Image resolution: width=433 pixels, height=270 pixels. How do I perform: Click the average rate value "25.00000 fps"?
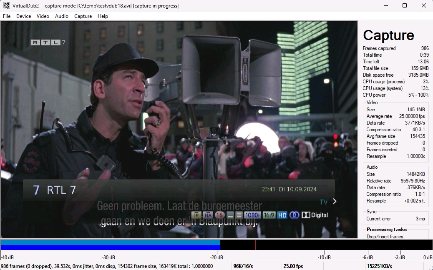pos(412,116)
